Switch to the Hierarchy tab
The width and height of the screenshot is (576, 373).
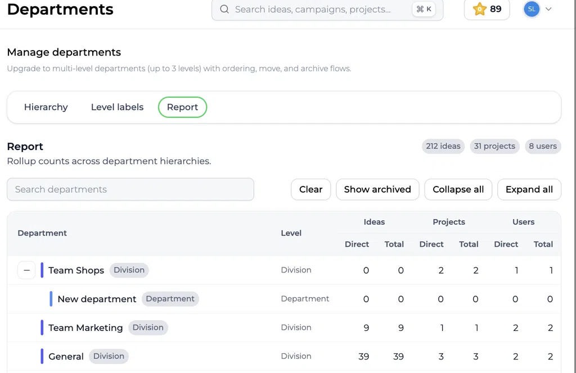(46, 107)
